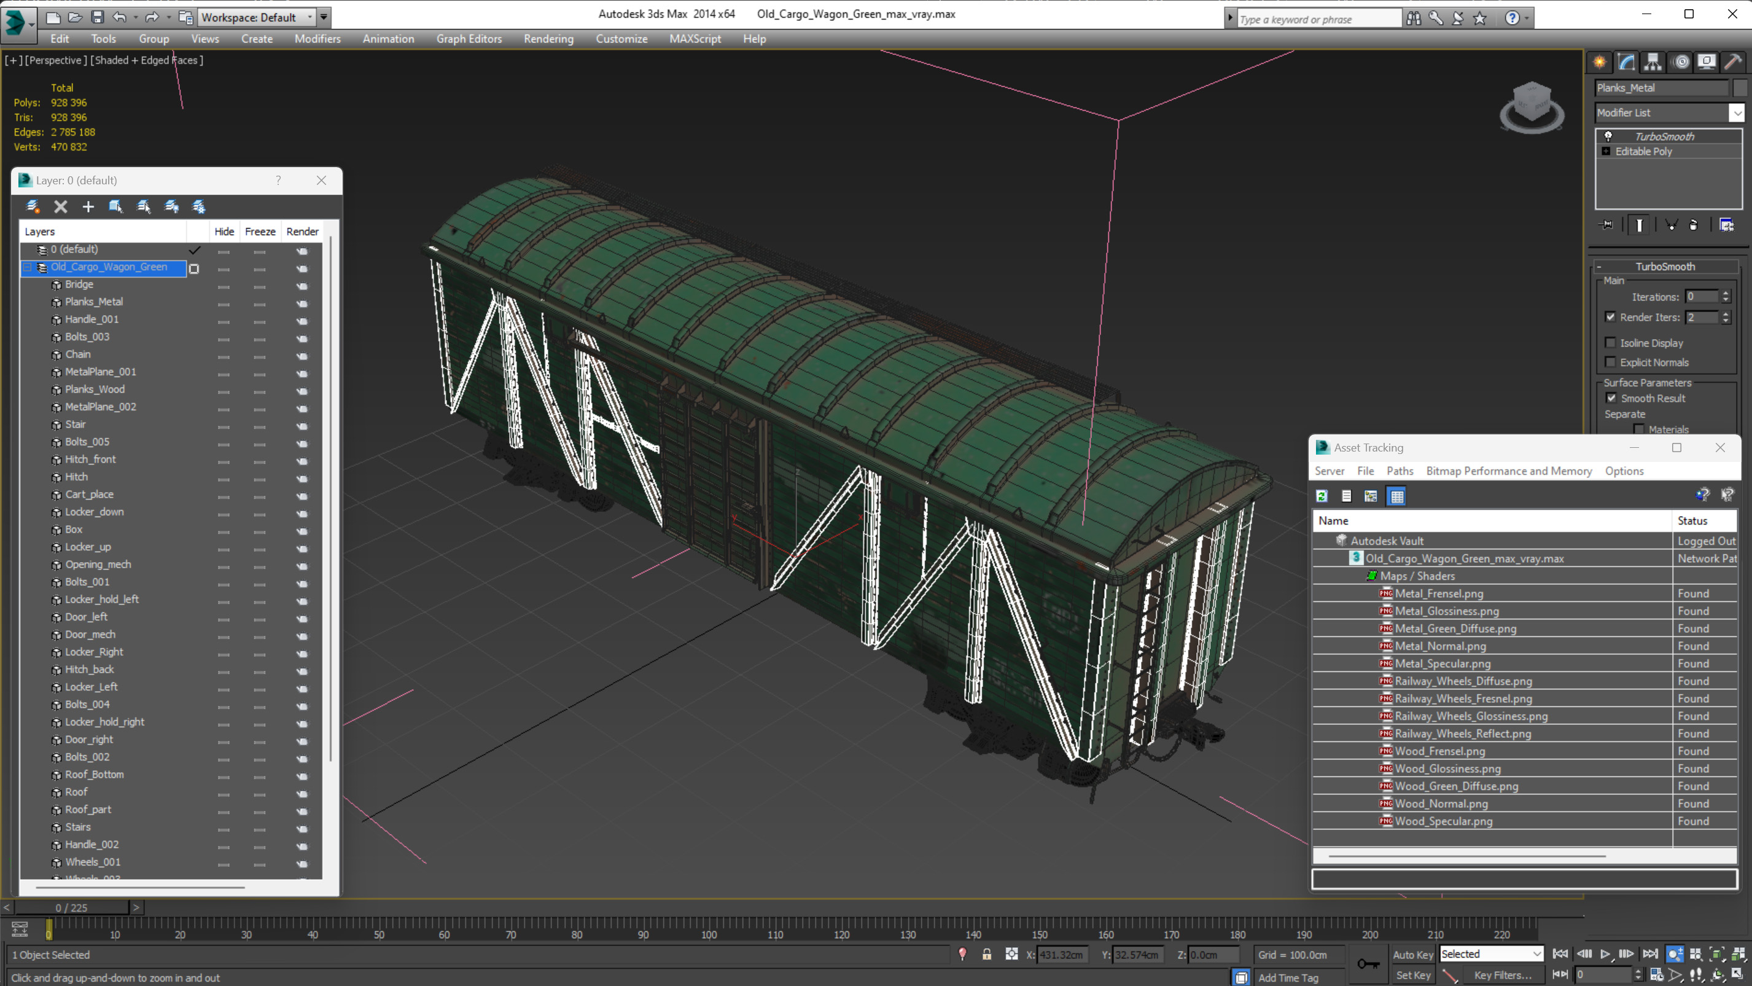Click the Set Key button
Image resolution: width=1752 pixels, height=986 pixels.
1412,974
